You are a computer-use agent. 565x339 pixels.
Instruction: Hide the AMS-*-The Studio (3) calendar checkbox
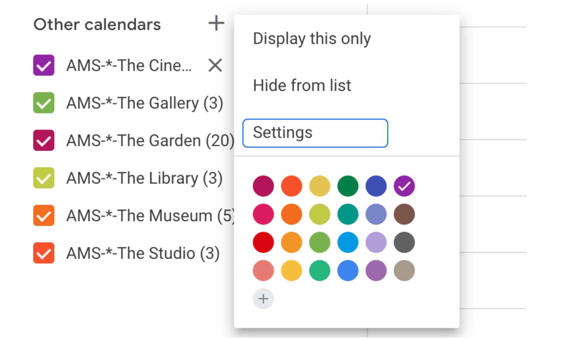pos(44,253)
